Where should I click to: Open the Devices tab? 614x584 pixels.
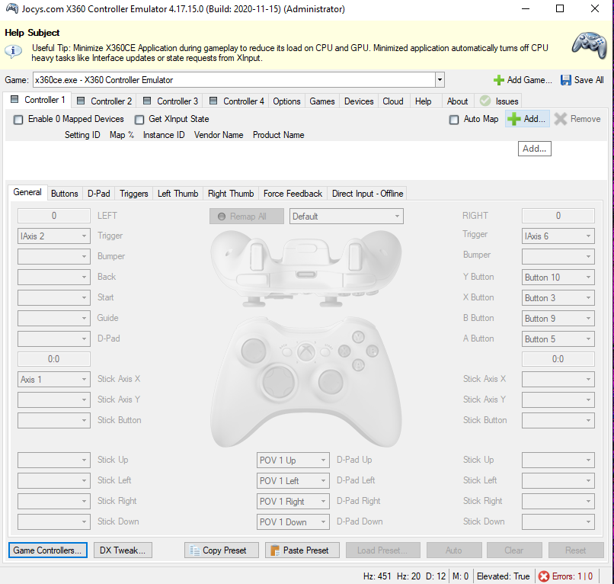pyautogui.click(x=359, y=101)
